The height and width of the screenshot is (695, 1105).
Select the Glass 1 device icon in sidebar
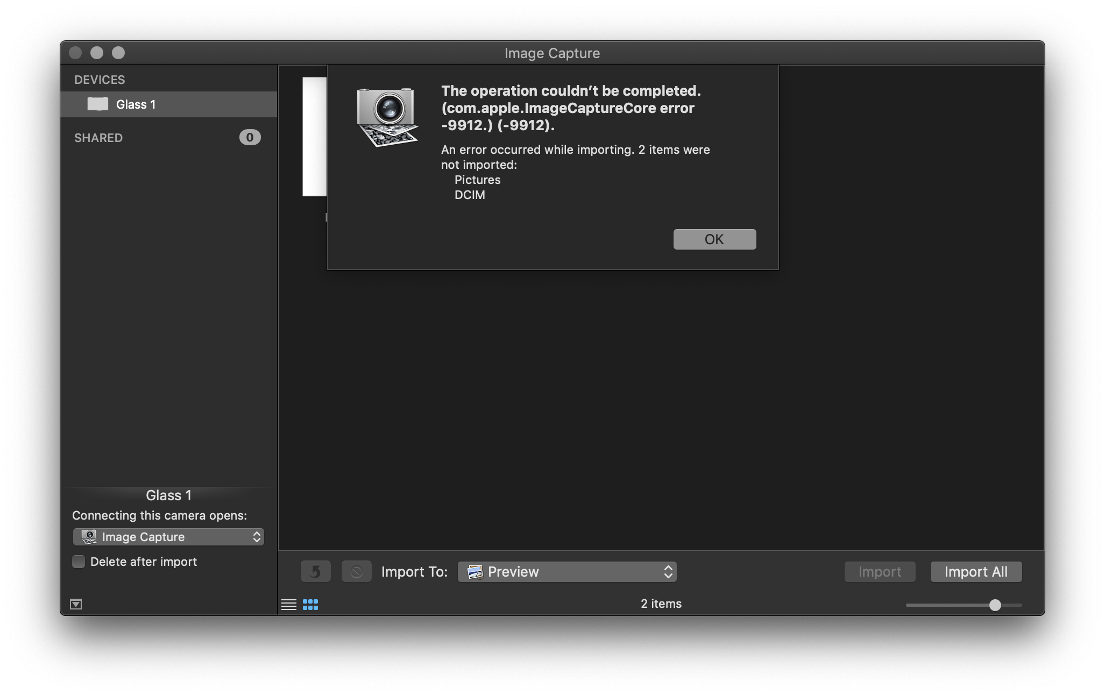98,104
